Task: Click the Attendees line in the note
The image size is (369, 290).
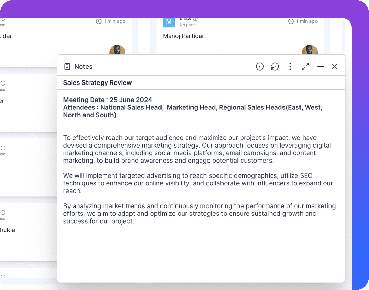Action: 193,111
